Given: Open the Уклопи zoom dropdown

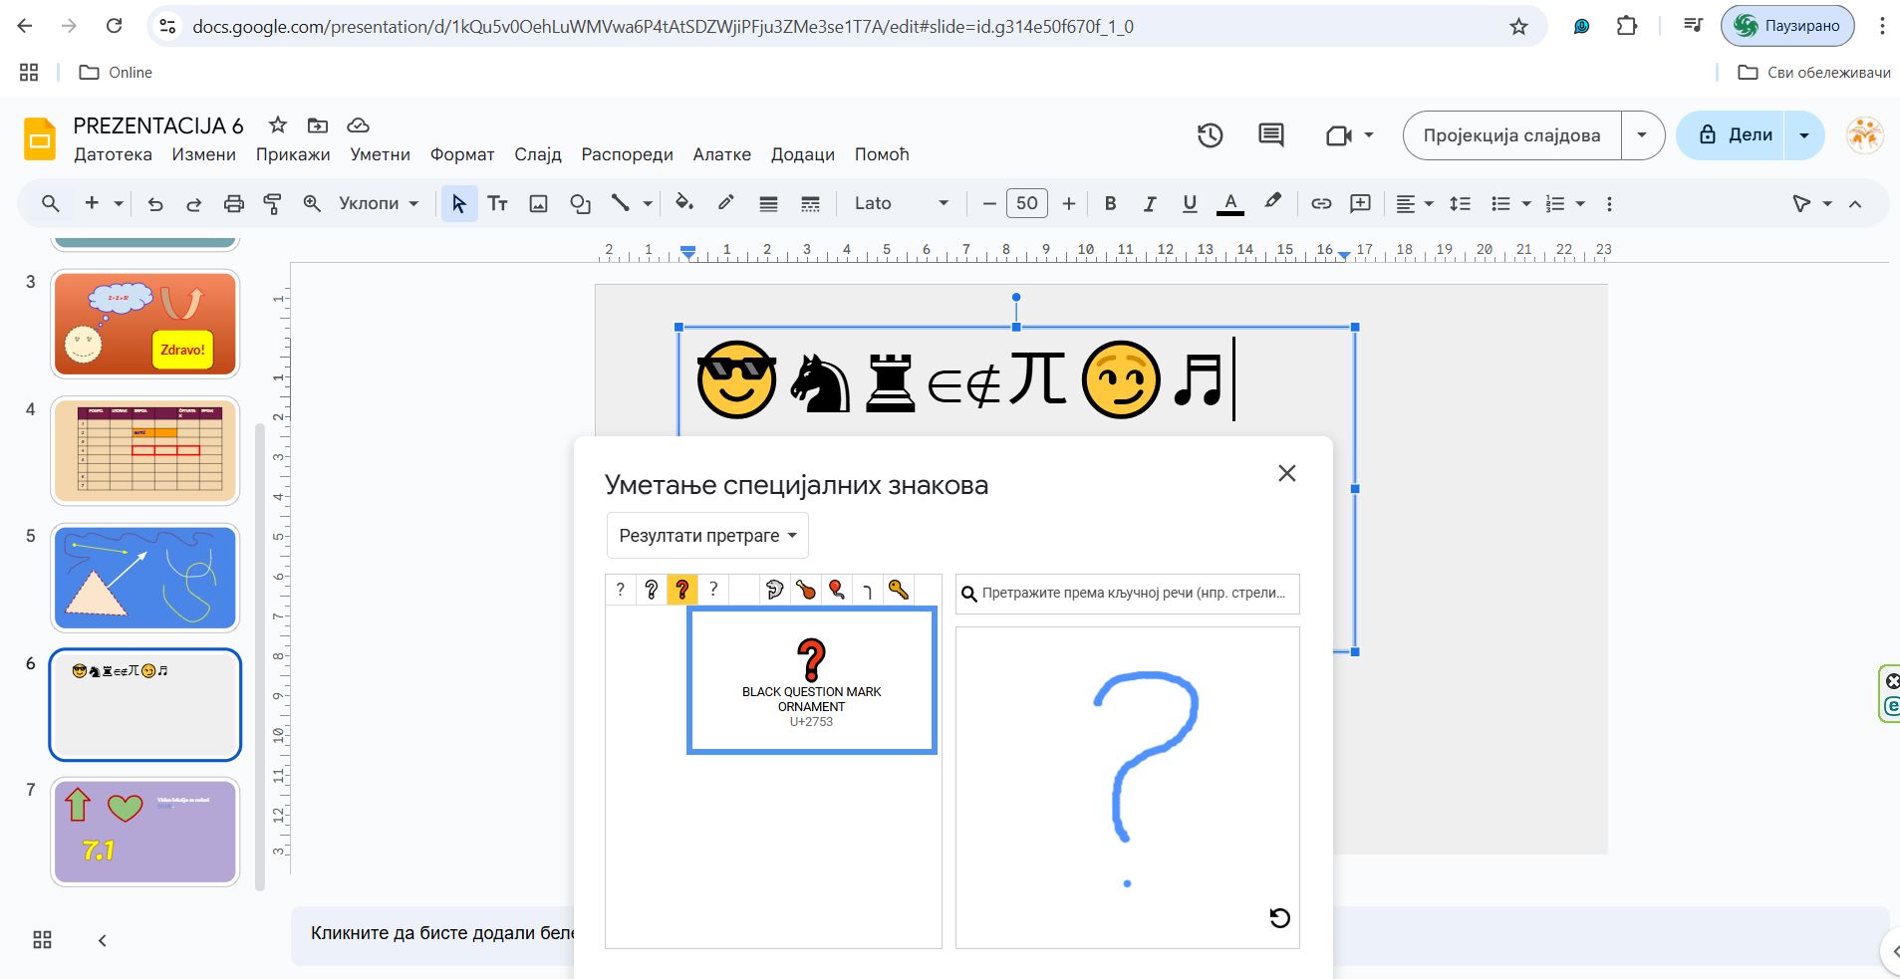Looking at the screenshot, I should tap(379, 204).
